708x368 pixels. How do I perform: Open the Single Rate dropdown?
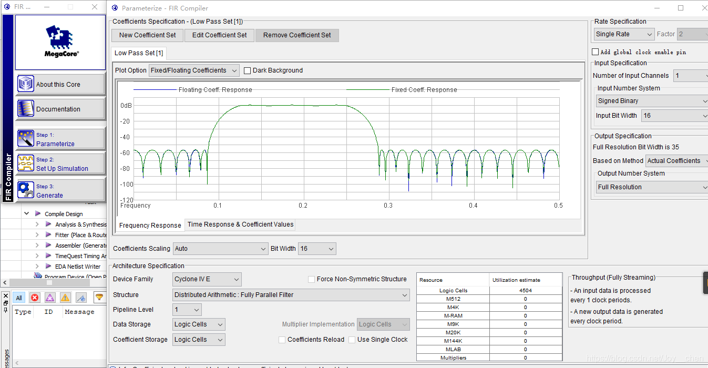click(624, 34)
